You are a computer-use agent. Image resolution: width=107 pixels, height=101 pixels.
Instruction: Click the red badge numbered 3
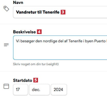63,12
